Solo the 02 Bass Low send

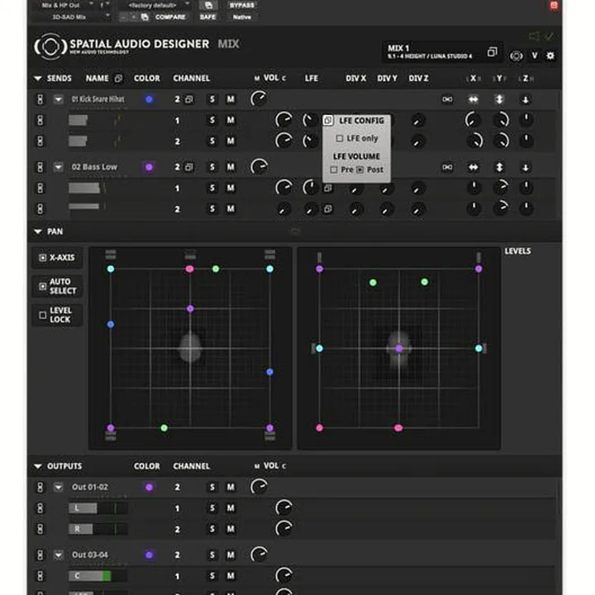click(x=212, y=167)
